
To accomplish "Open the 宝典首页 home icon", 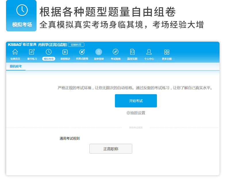I will pos(15,52).
